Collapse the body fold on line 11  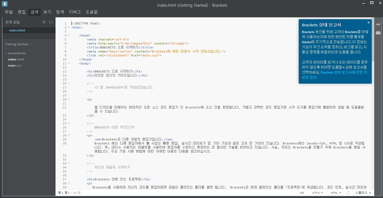click(69, 63)
